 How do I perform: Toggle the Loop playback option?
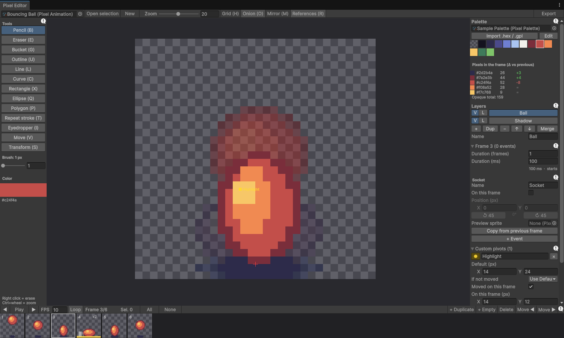[x=75, y=309]
